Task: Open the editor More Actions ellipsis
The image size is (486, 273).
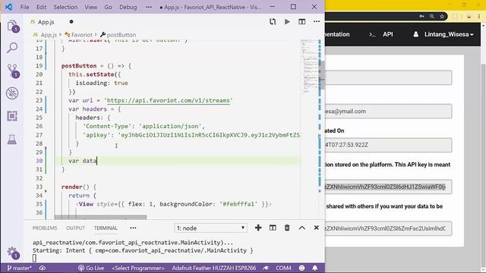Action: point(317,22)
